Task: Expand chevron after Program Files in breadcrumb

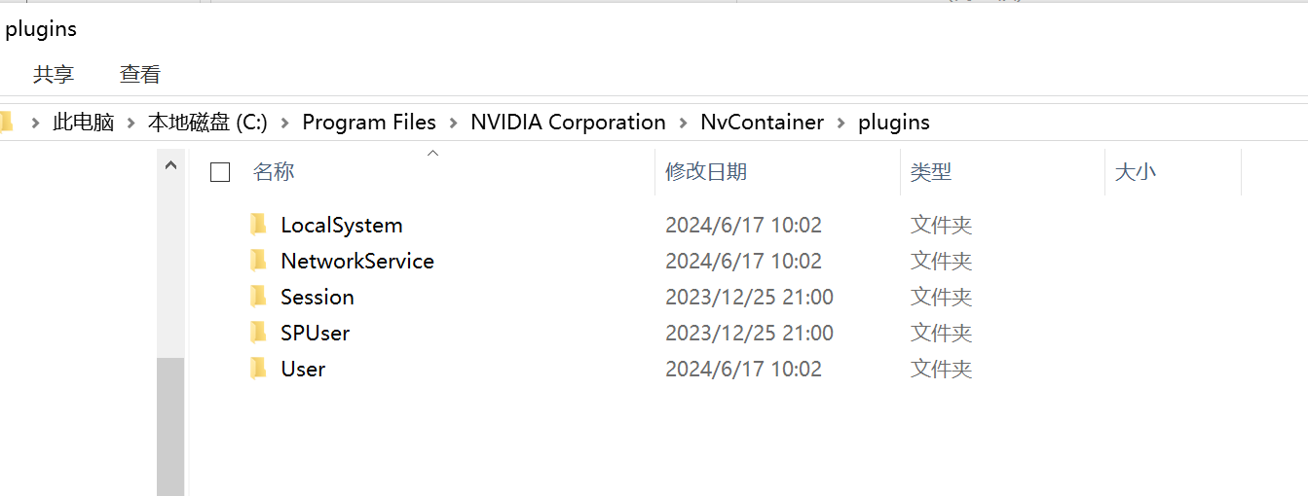Action: coord(454,123)
